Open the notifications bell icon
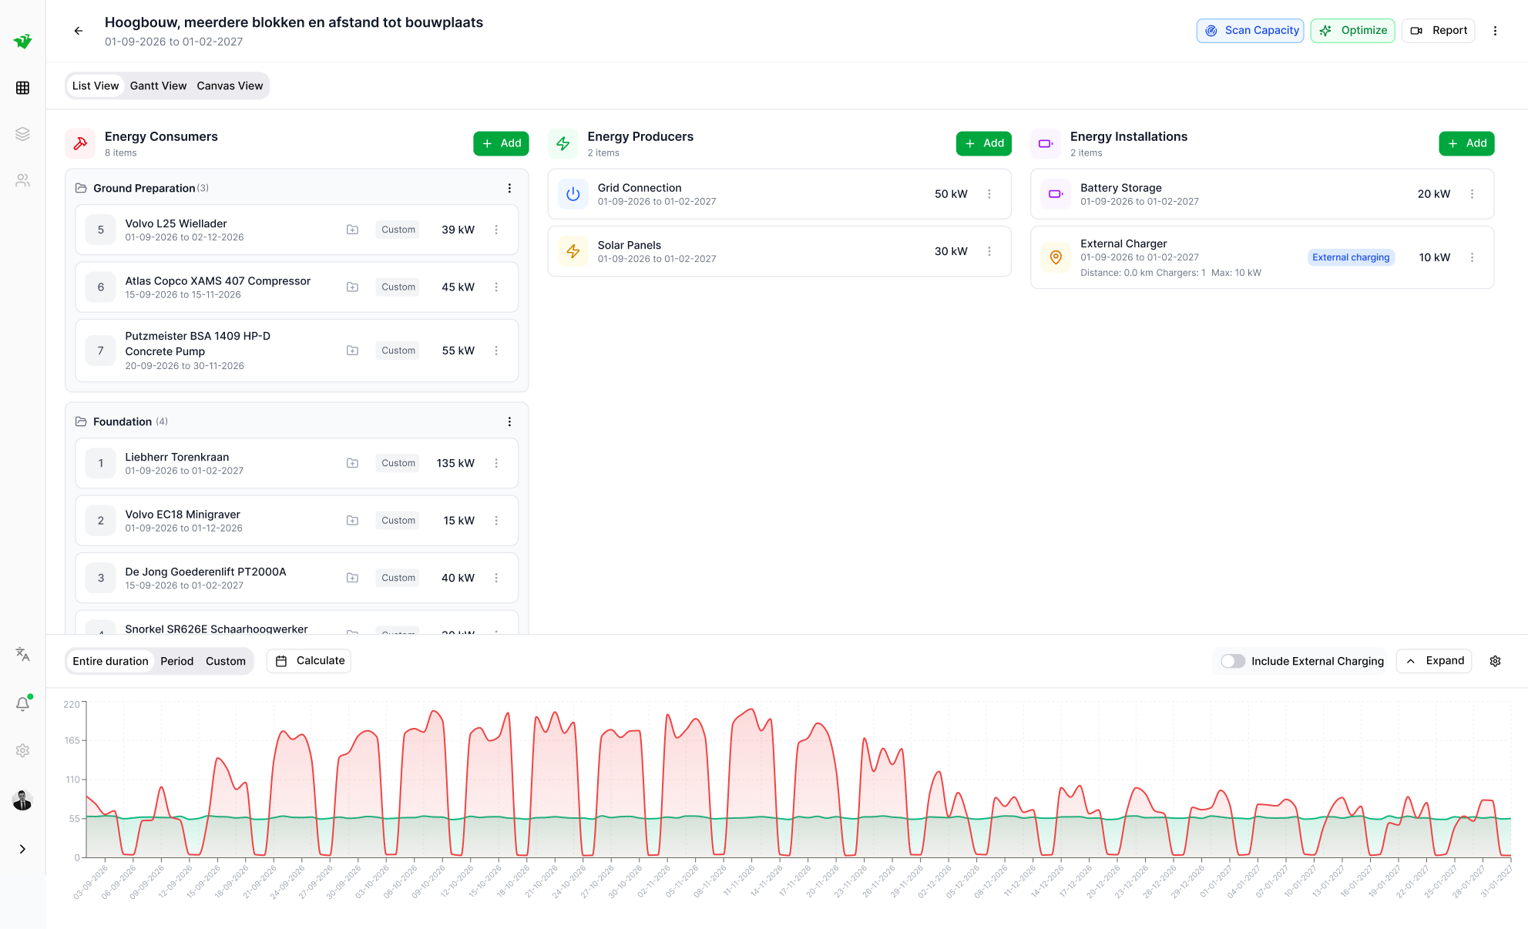 coord(22,704)
